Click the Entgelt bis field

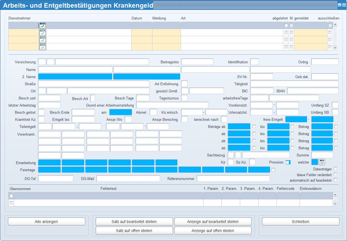click(83, 119)
